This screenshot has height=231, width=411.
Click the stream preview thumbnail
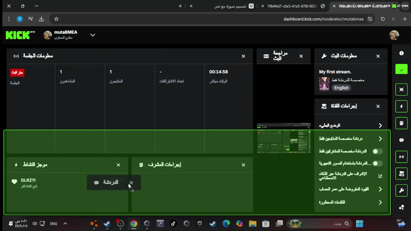[284, 138]
